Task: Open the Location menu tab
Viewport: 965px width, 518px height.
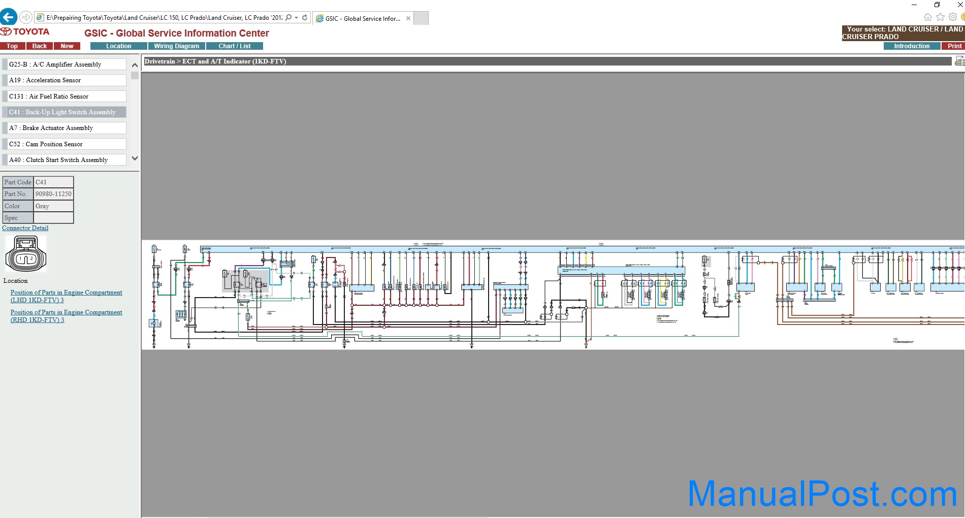Action: (119, 46)
